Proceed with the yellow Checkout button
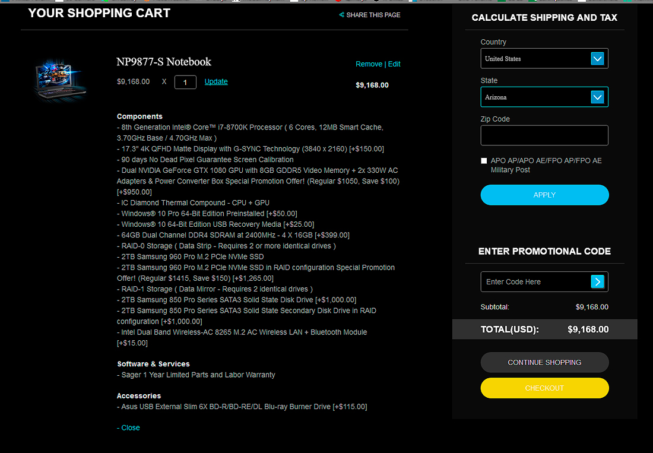Screen dimensions: 653x453 coord(544,388)
